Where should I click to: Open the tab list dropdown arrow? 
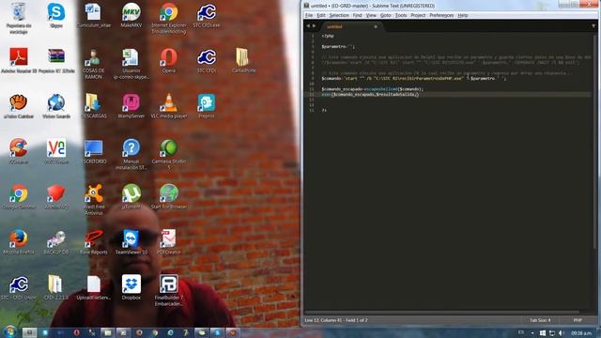pos(593,26)
